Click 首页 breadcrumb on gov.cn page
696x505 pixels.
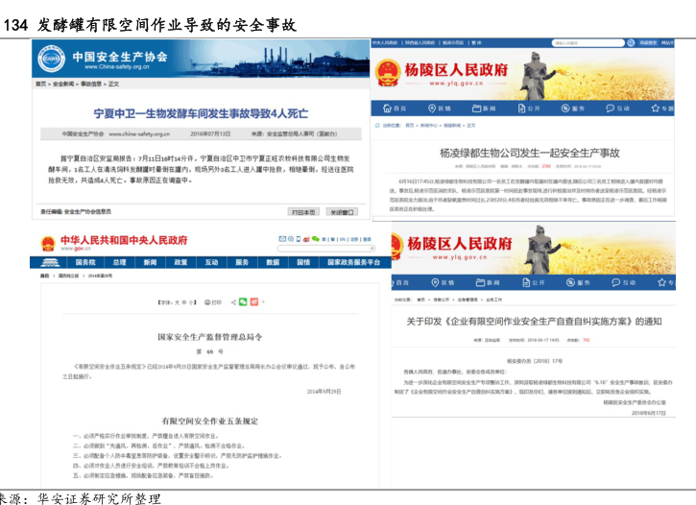click(x=44, y=276)
